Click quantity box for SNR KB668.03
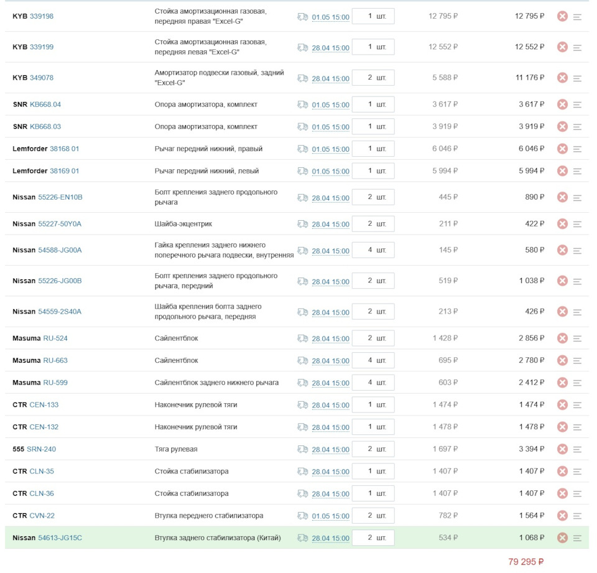Viewport: 597px width, 573px height. (x=373, y=126)
